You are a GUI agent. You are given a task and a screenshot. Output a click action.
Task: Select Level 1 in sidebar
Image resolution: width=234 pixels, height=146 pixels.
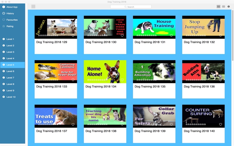tap(12, 39)
